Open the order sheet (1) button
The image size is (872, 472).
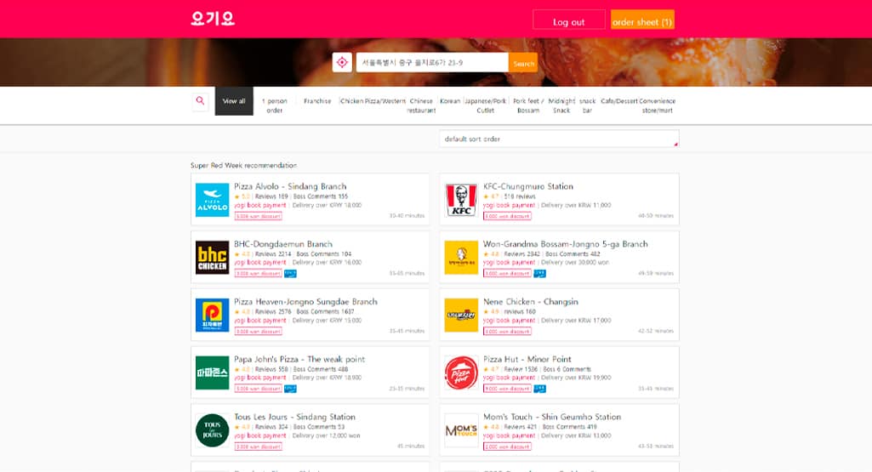pyautogui.click(x=642, y=20)
